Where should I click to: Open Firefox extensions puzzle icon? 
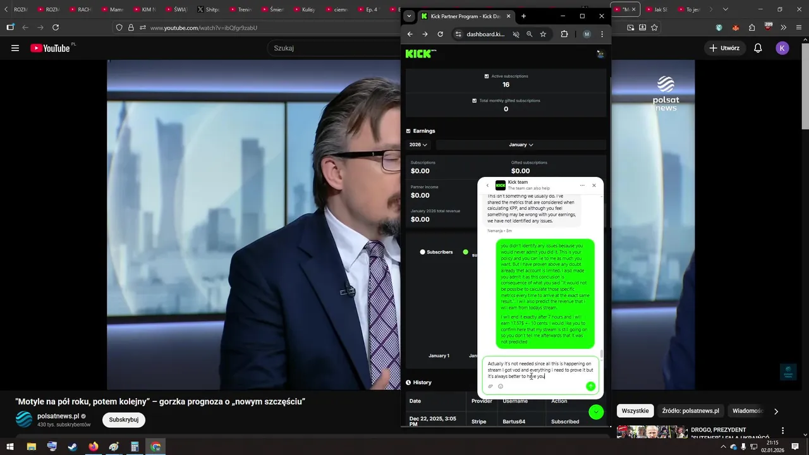pos(751,28)
